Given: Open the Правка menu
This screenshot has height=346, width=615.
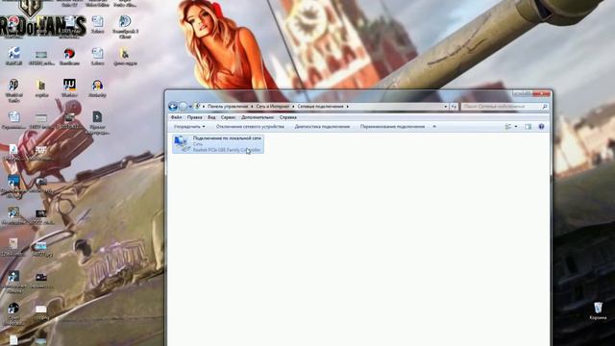Looking at the screenshot, I should (194, 117).
